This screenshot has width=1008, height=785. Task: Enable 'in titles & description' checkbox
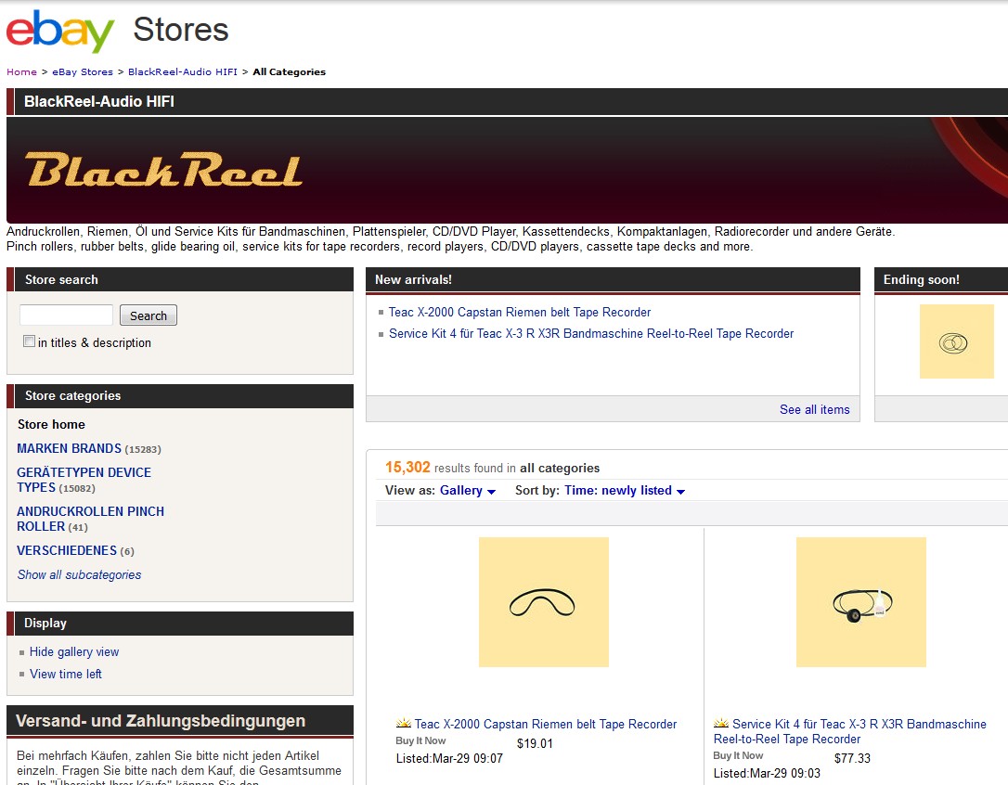click(30, 341)
